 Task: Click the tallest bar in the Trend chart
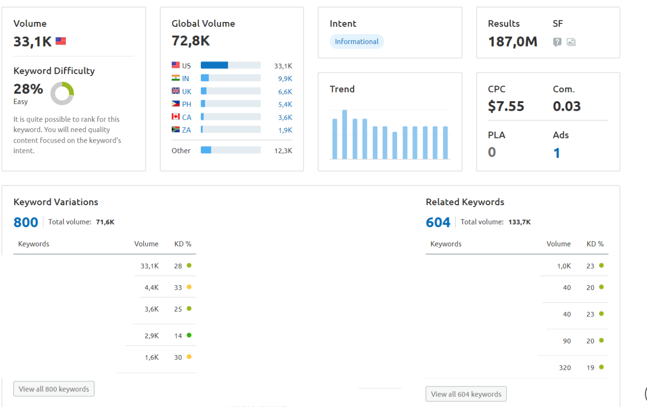(x=344, y=135)
